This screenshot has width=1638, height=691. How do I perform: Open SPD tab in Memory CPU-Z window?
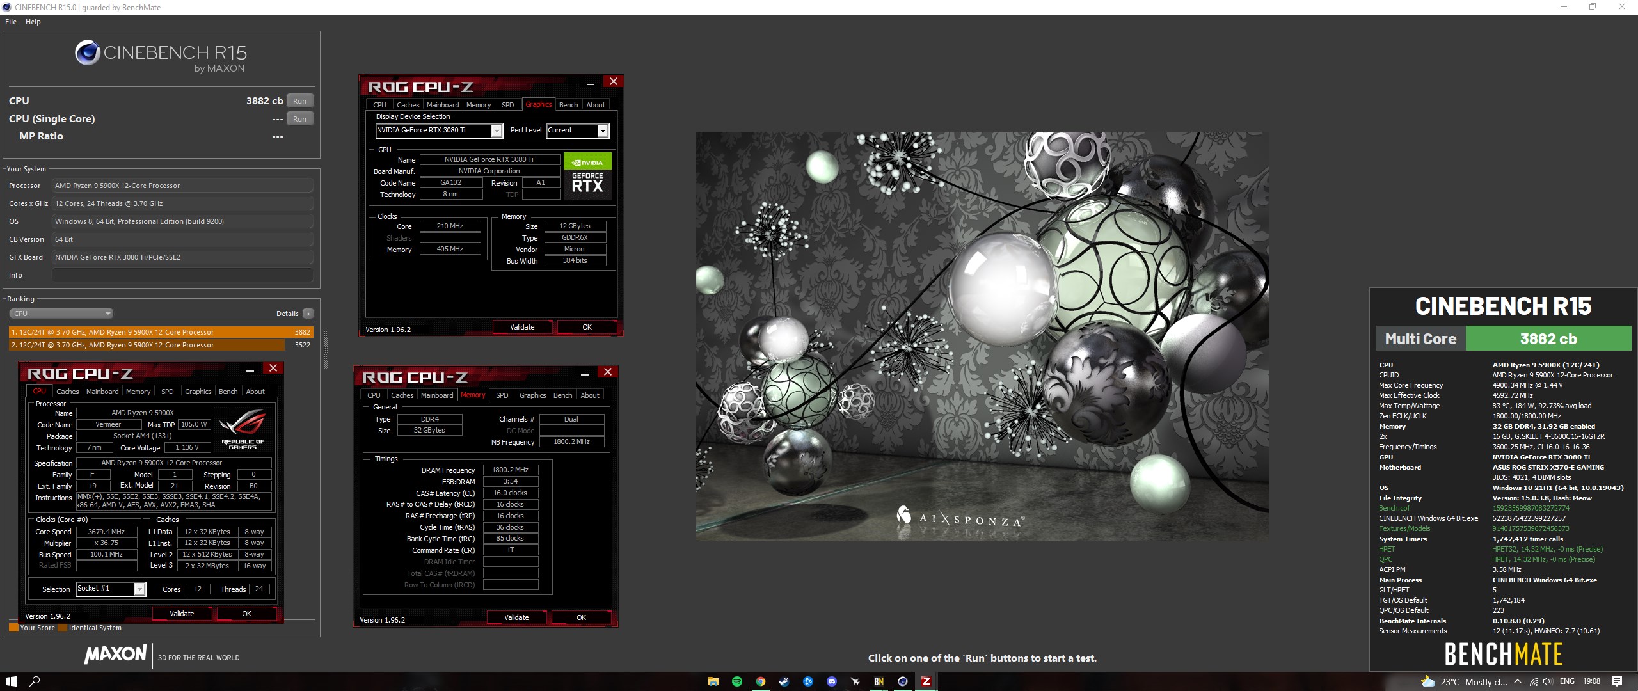(x=502, y=395)
